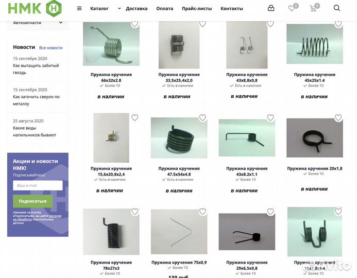The image size is (357, 278).
Task: Open the Все новости link
Action: click(51, 48)
